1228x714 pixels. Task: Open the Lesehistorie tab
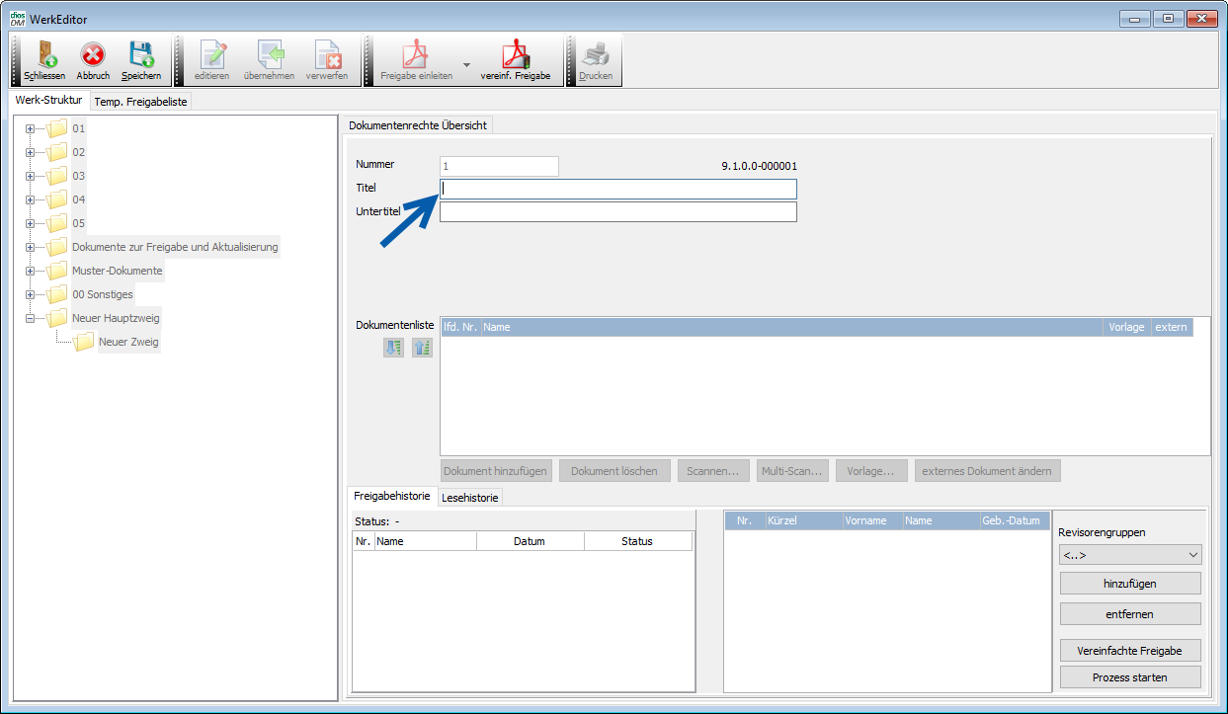pos(470,498)
